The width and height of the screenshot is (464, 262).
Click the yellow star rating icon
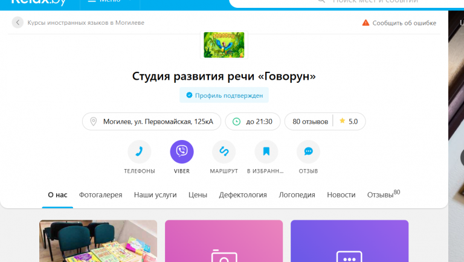coord(343,121)
